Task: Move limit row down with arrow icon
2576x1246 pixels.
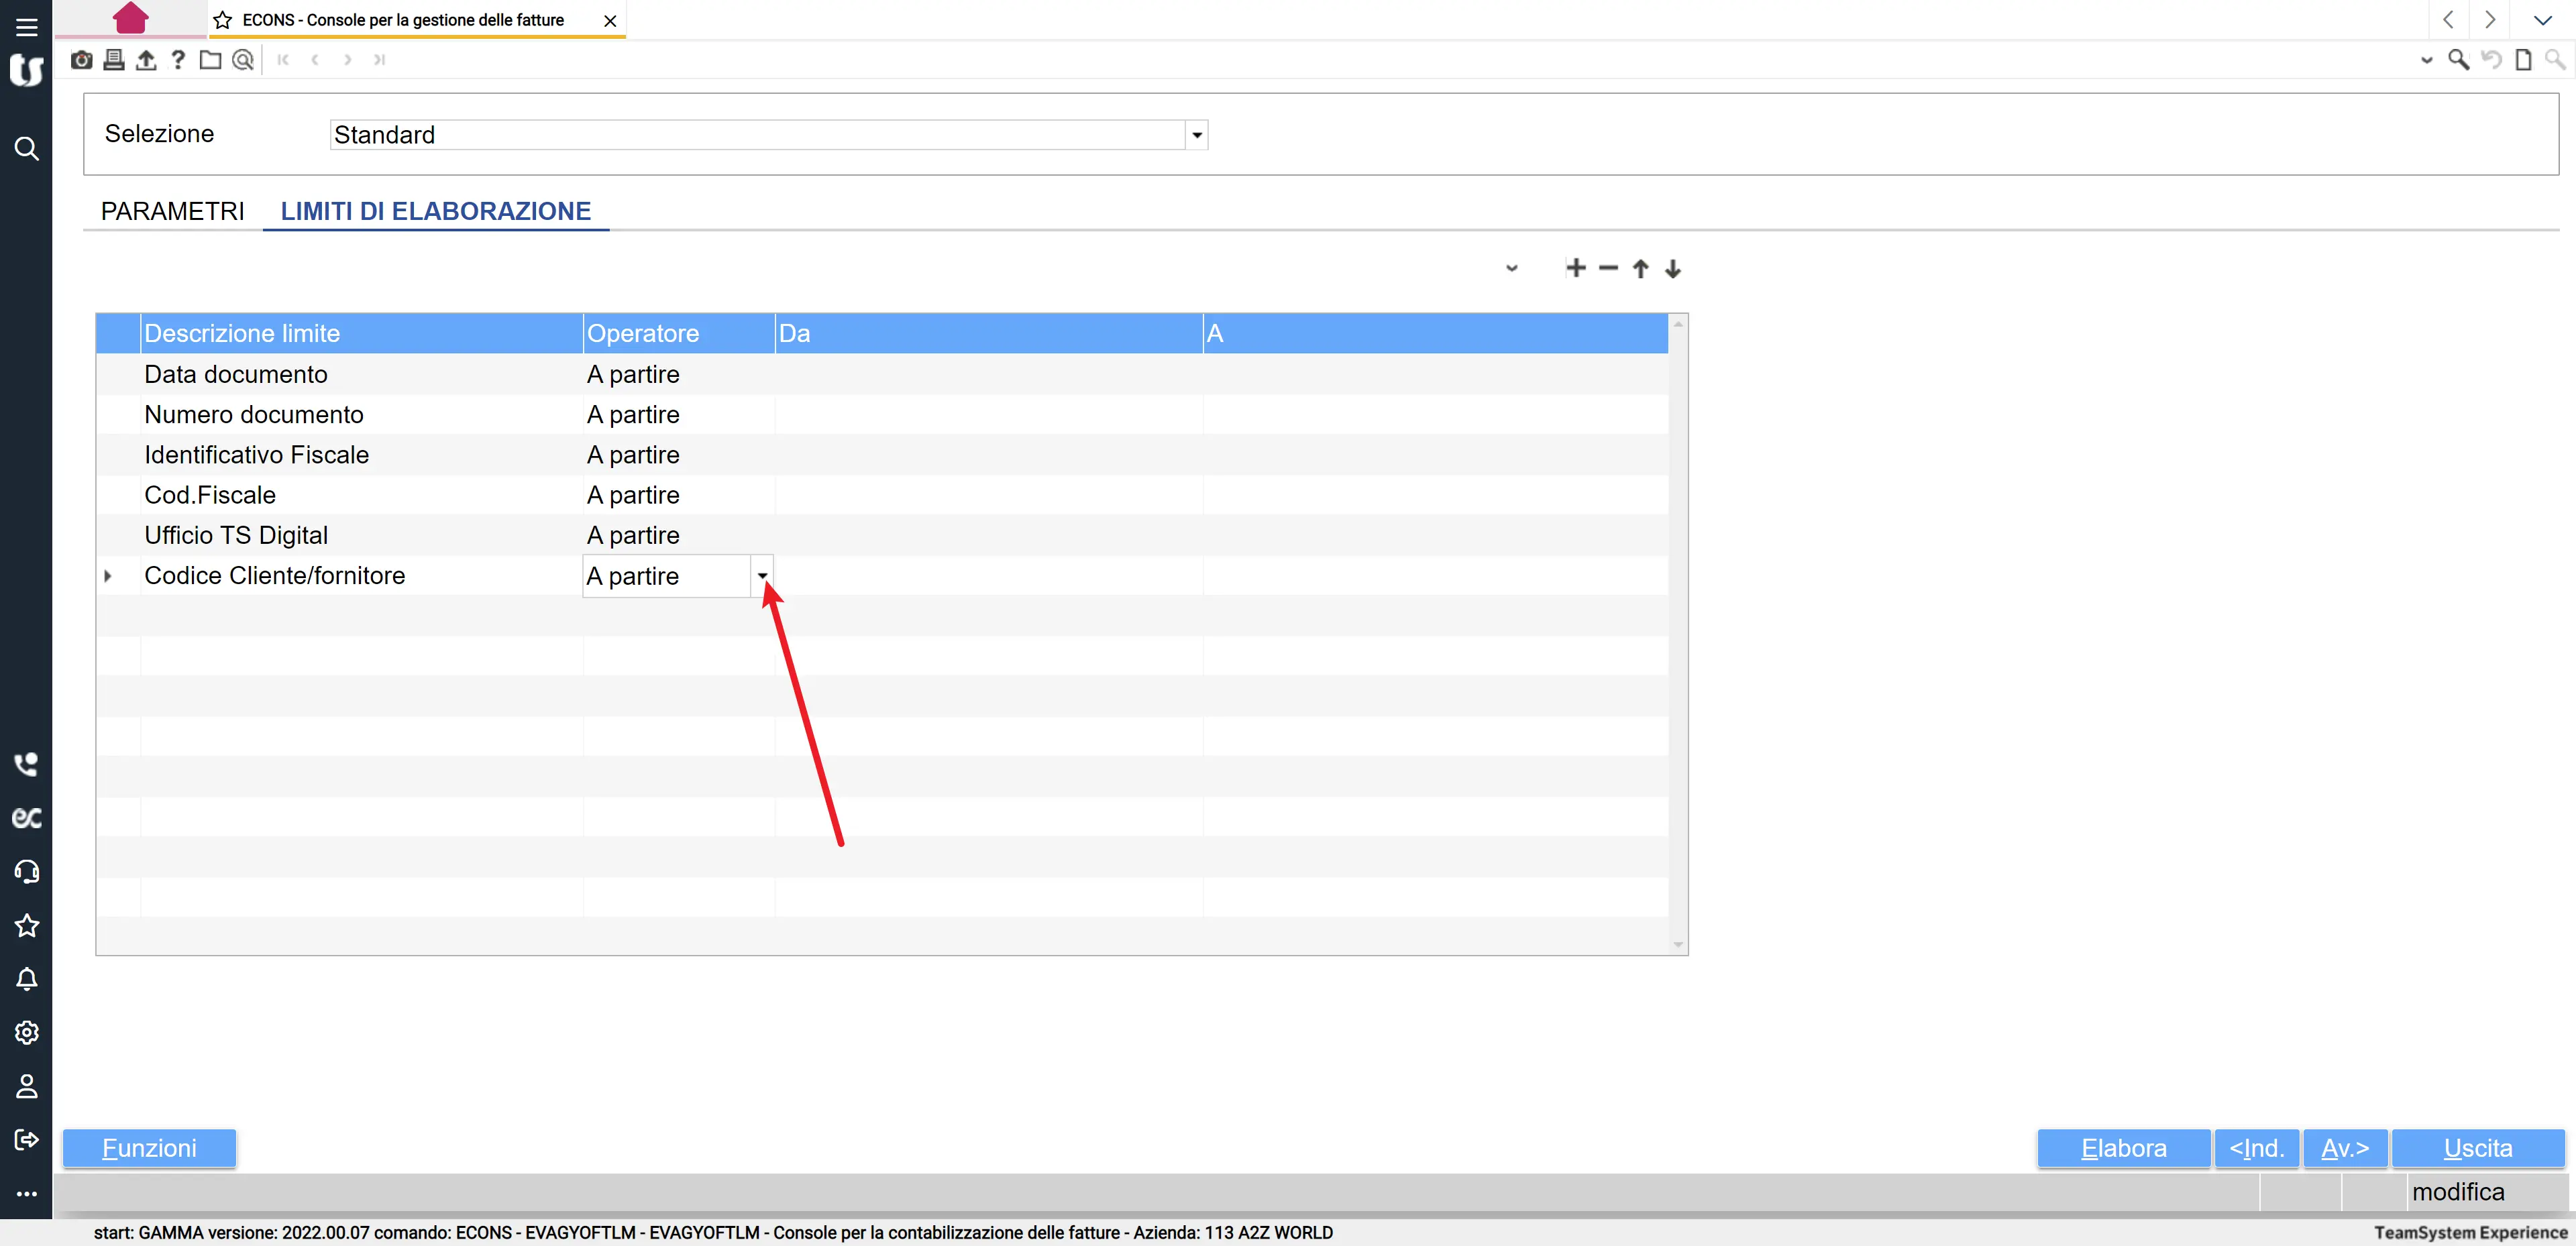Action: tap(1673, 268)
